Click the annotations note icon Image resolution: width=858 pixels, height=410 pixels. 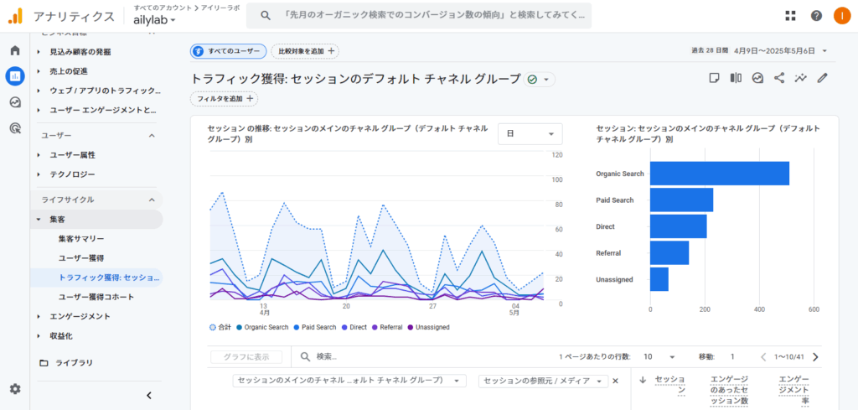pyautogui.click(x=714, y=78)
